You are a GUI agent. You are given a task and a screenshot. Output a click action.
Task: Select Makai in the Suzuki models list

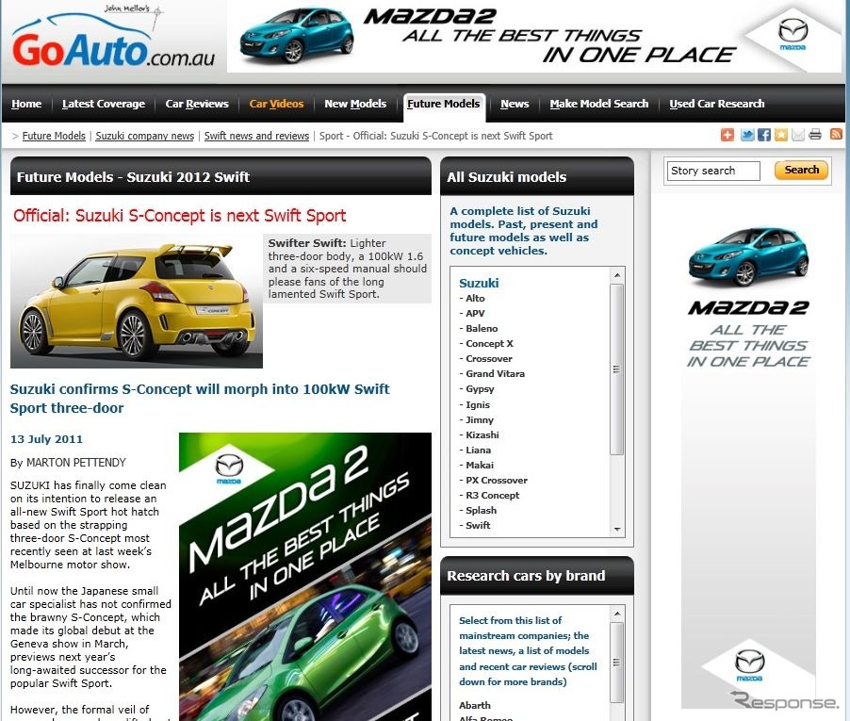[x=480, y=466]
